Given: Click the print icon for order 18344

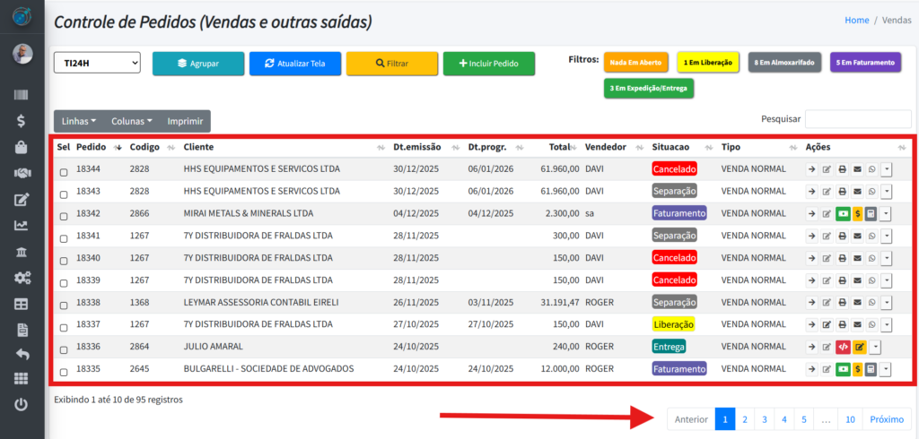Looking at the screenshot, I should (x=842, y=168).
